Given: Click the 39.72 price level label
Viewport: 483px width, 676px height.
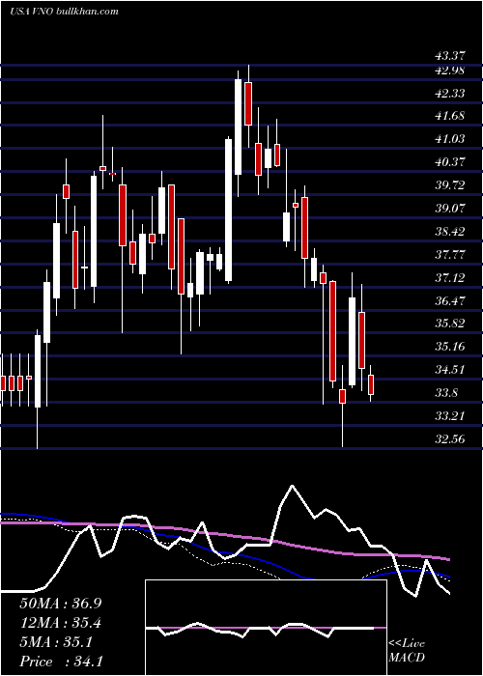Looking at the screenshot, I should coord(450,185).
